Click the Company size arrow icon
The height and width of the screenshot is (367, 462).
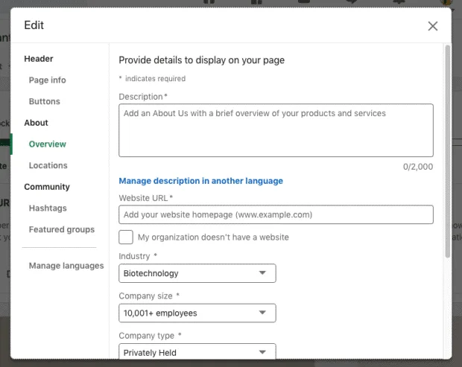[262, 313]
